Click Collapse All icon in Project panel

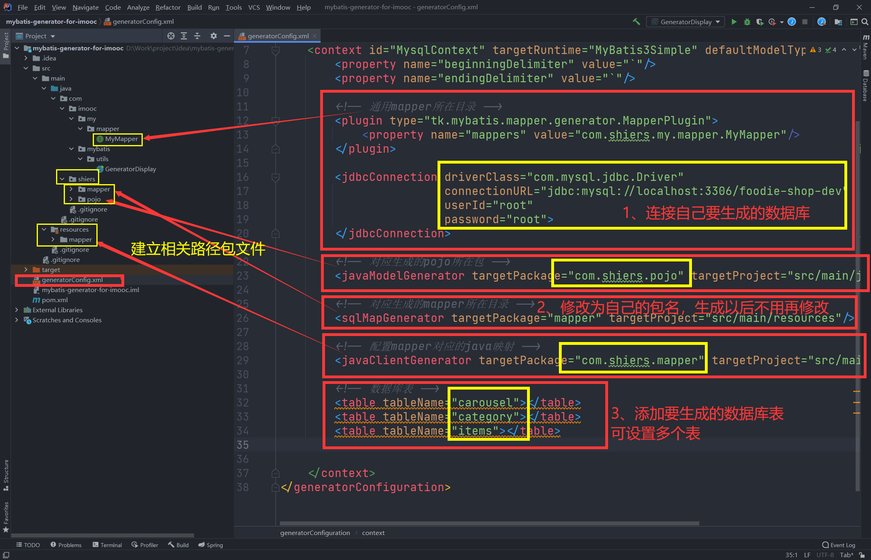coord(197,36)
